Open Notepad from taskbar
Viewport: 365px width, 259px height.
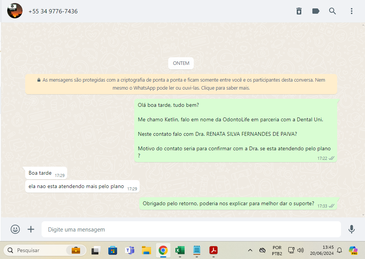coord(197,250)
